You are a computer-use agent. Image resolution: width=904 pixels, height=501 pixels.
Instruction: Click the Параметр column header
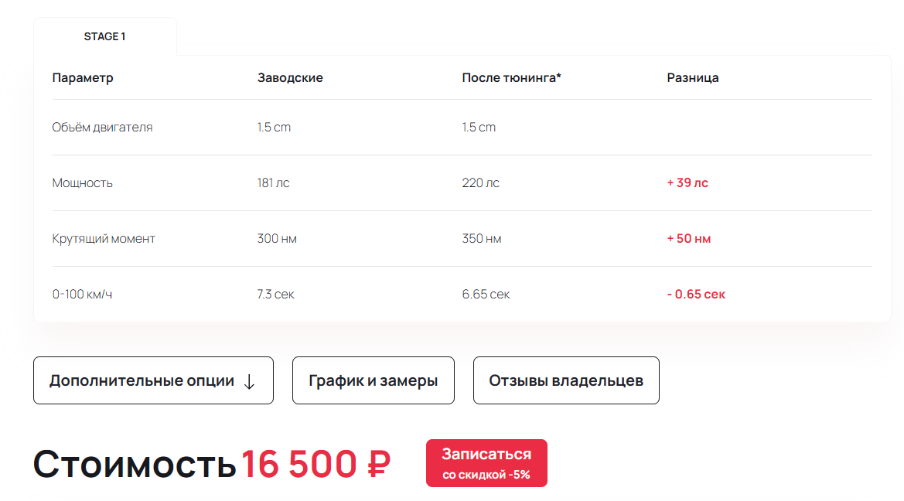click(83, 78)
